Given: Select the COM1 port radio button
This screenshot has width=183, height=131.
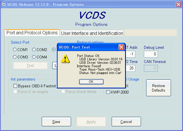Looking at the screenshot, I should [15, 50].
